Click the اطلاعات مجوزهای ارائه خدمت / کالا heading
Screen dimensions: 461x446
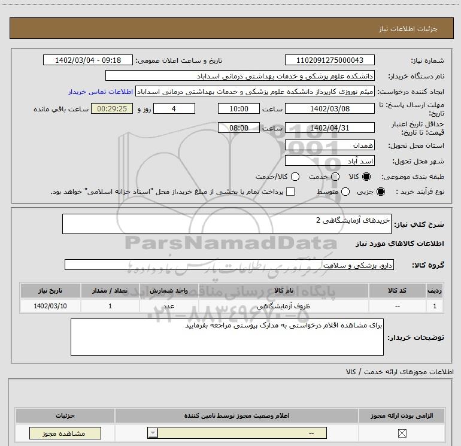tap(399, 372)
